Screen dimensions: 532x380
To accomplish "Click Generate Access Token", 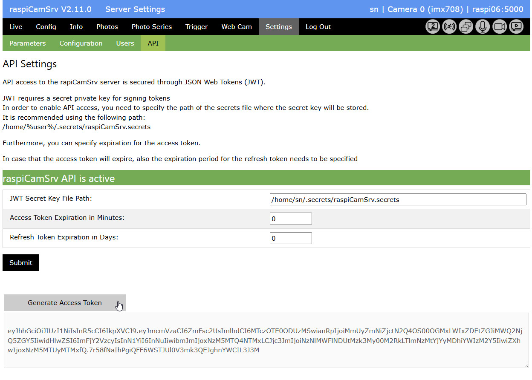I will click(64, 303).
